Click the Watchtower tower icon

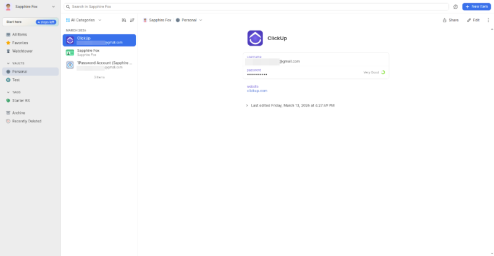8,51
